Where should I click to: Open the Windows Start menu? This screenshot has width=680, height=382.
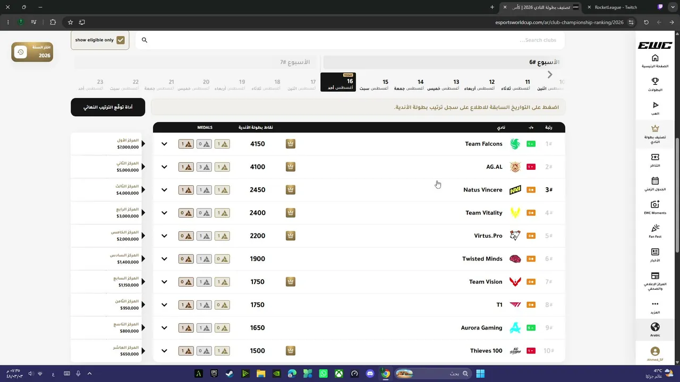pyautogui.click(x=480, y=374)
